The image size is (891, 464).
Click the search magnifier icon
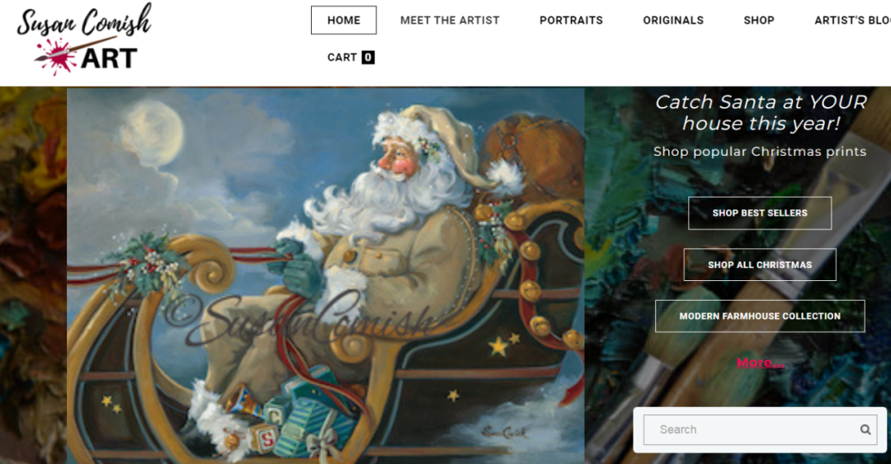[x=865, y=430]
